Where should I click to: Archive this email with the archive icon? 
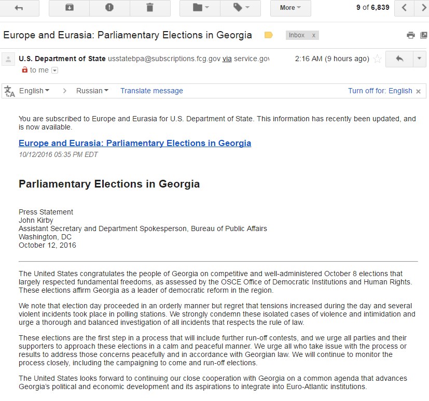pos(69,8)
